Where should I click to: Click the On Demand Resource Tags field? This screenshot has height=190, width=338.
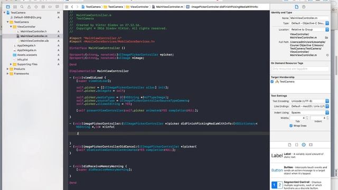(x=300, y=69)
